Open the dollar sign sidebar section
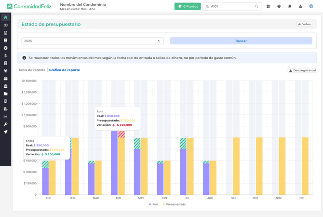Viewport: 323px width, 217px height. tap(5, 56)
